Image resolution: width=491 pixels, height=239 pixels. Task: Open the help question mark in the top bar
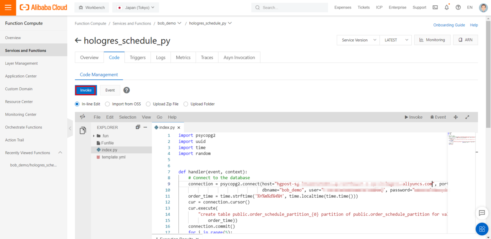tap(458, 7)
